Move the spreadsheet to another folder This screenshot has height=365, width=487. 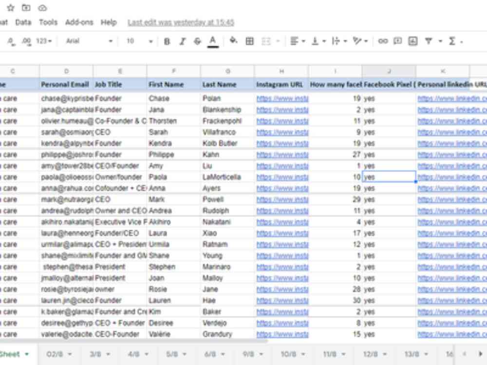[26, 8]
